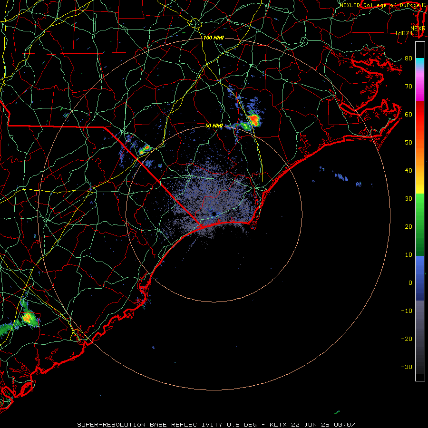
Task: Click the 70 value on the dBZ scale
Action: pos(409,86)
